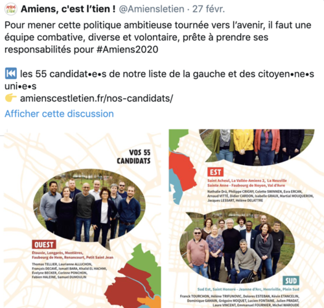Screen dimensions: 324x308
Task: Open the 27 févr. tweet timestamp
Action: click(x=209, y=9)
